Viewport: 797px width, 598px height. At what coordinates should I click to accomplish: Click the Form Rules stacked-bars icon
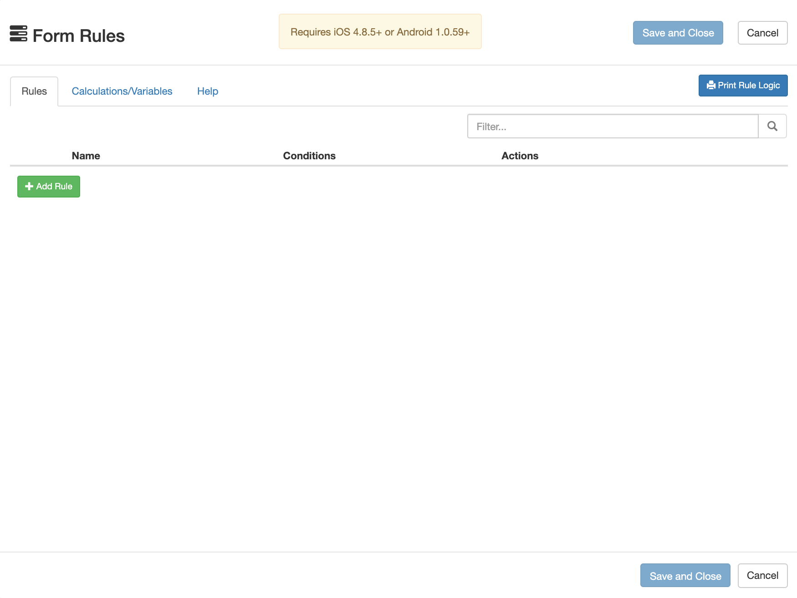click(x=18, y=34)
